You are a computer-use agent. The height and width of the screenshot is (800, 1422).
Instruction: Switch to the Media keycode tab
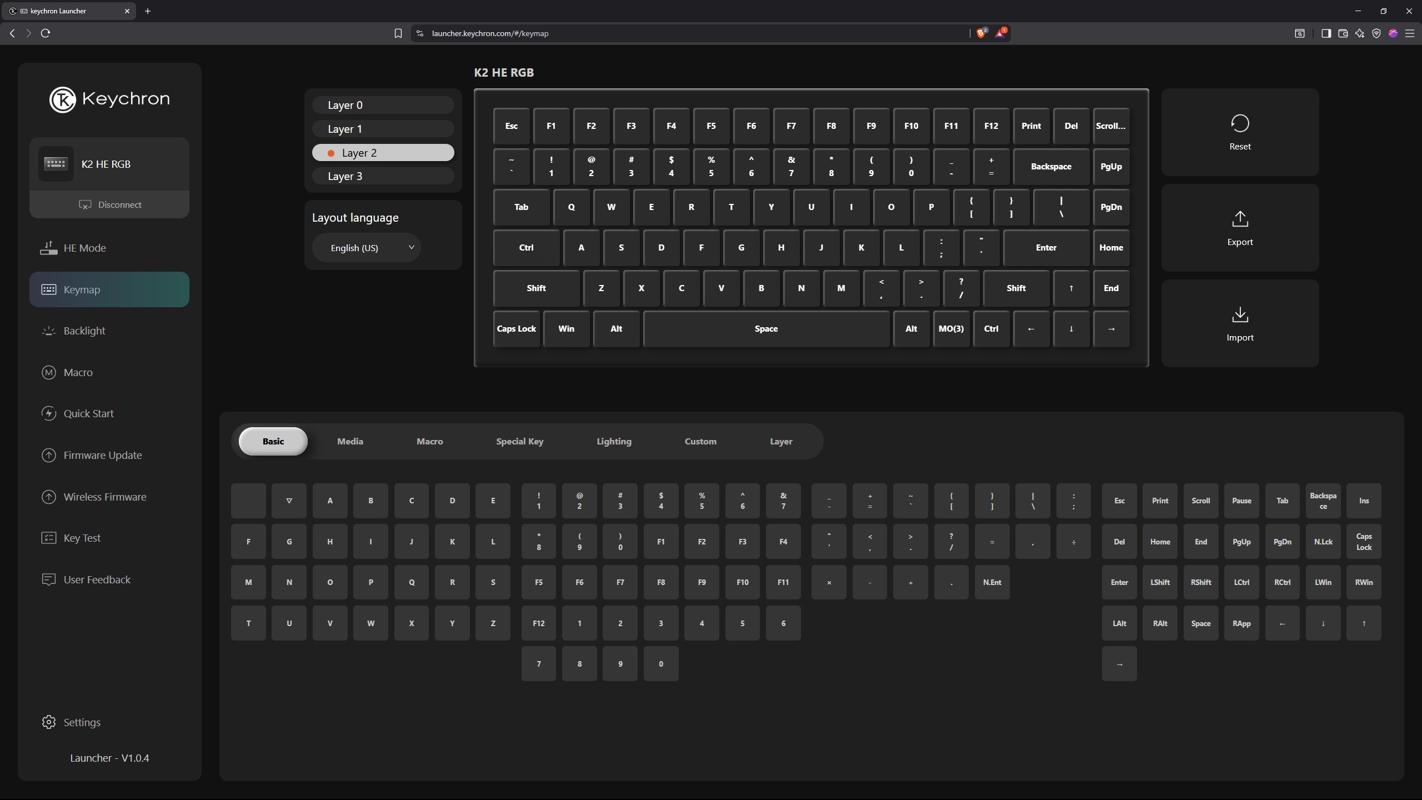click(x=350, y=441)
